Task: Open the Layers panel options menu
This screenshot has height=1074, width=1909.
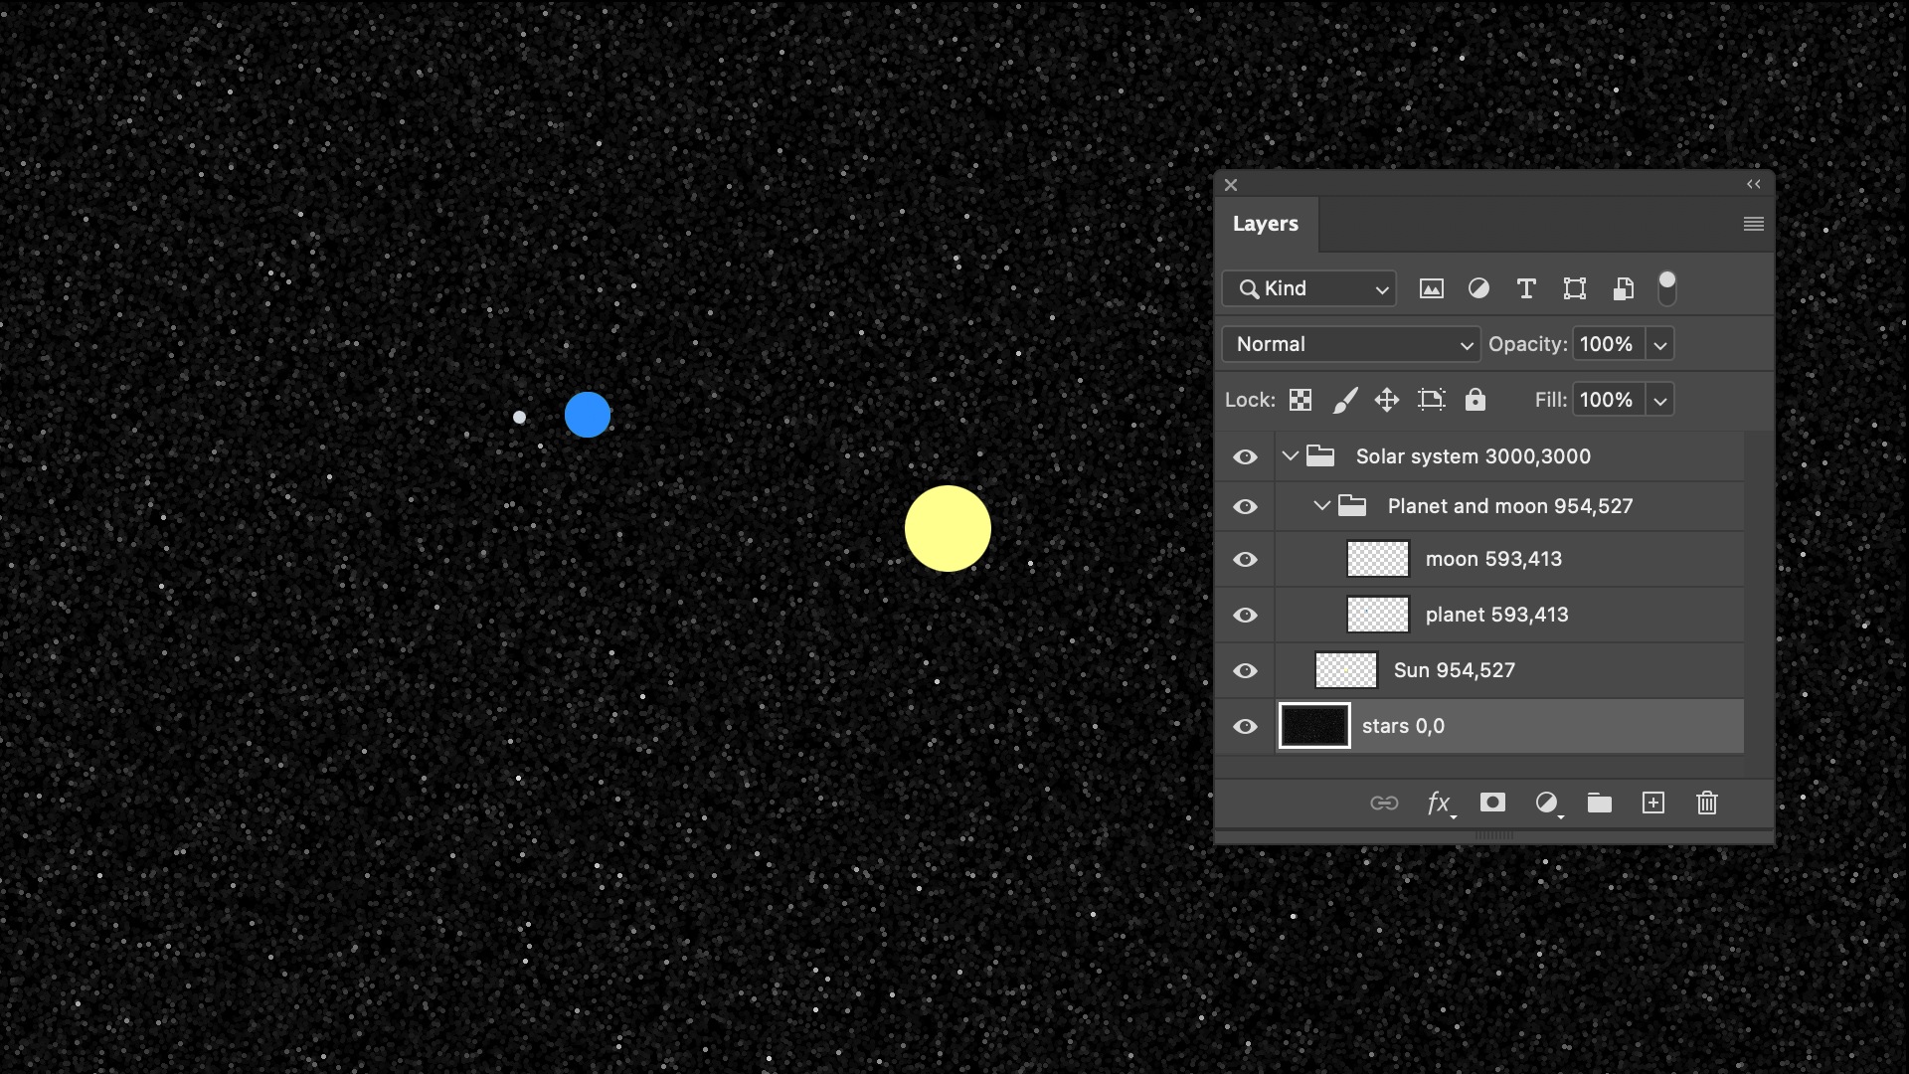Action: tap(1753, 224)
